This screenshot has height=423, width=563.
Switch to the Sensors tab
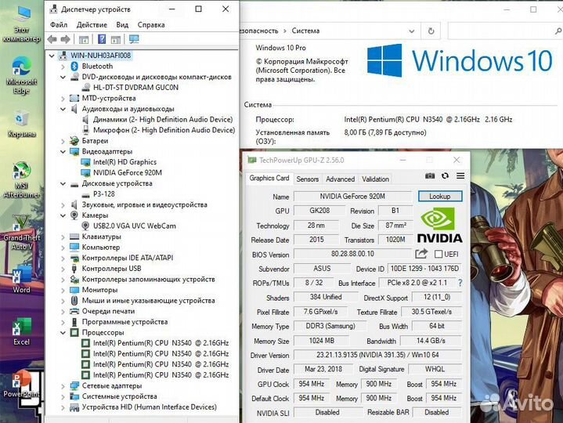pyautogui.click(x=307, y=179)
